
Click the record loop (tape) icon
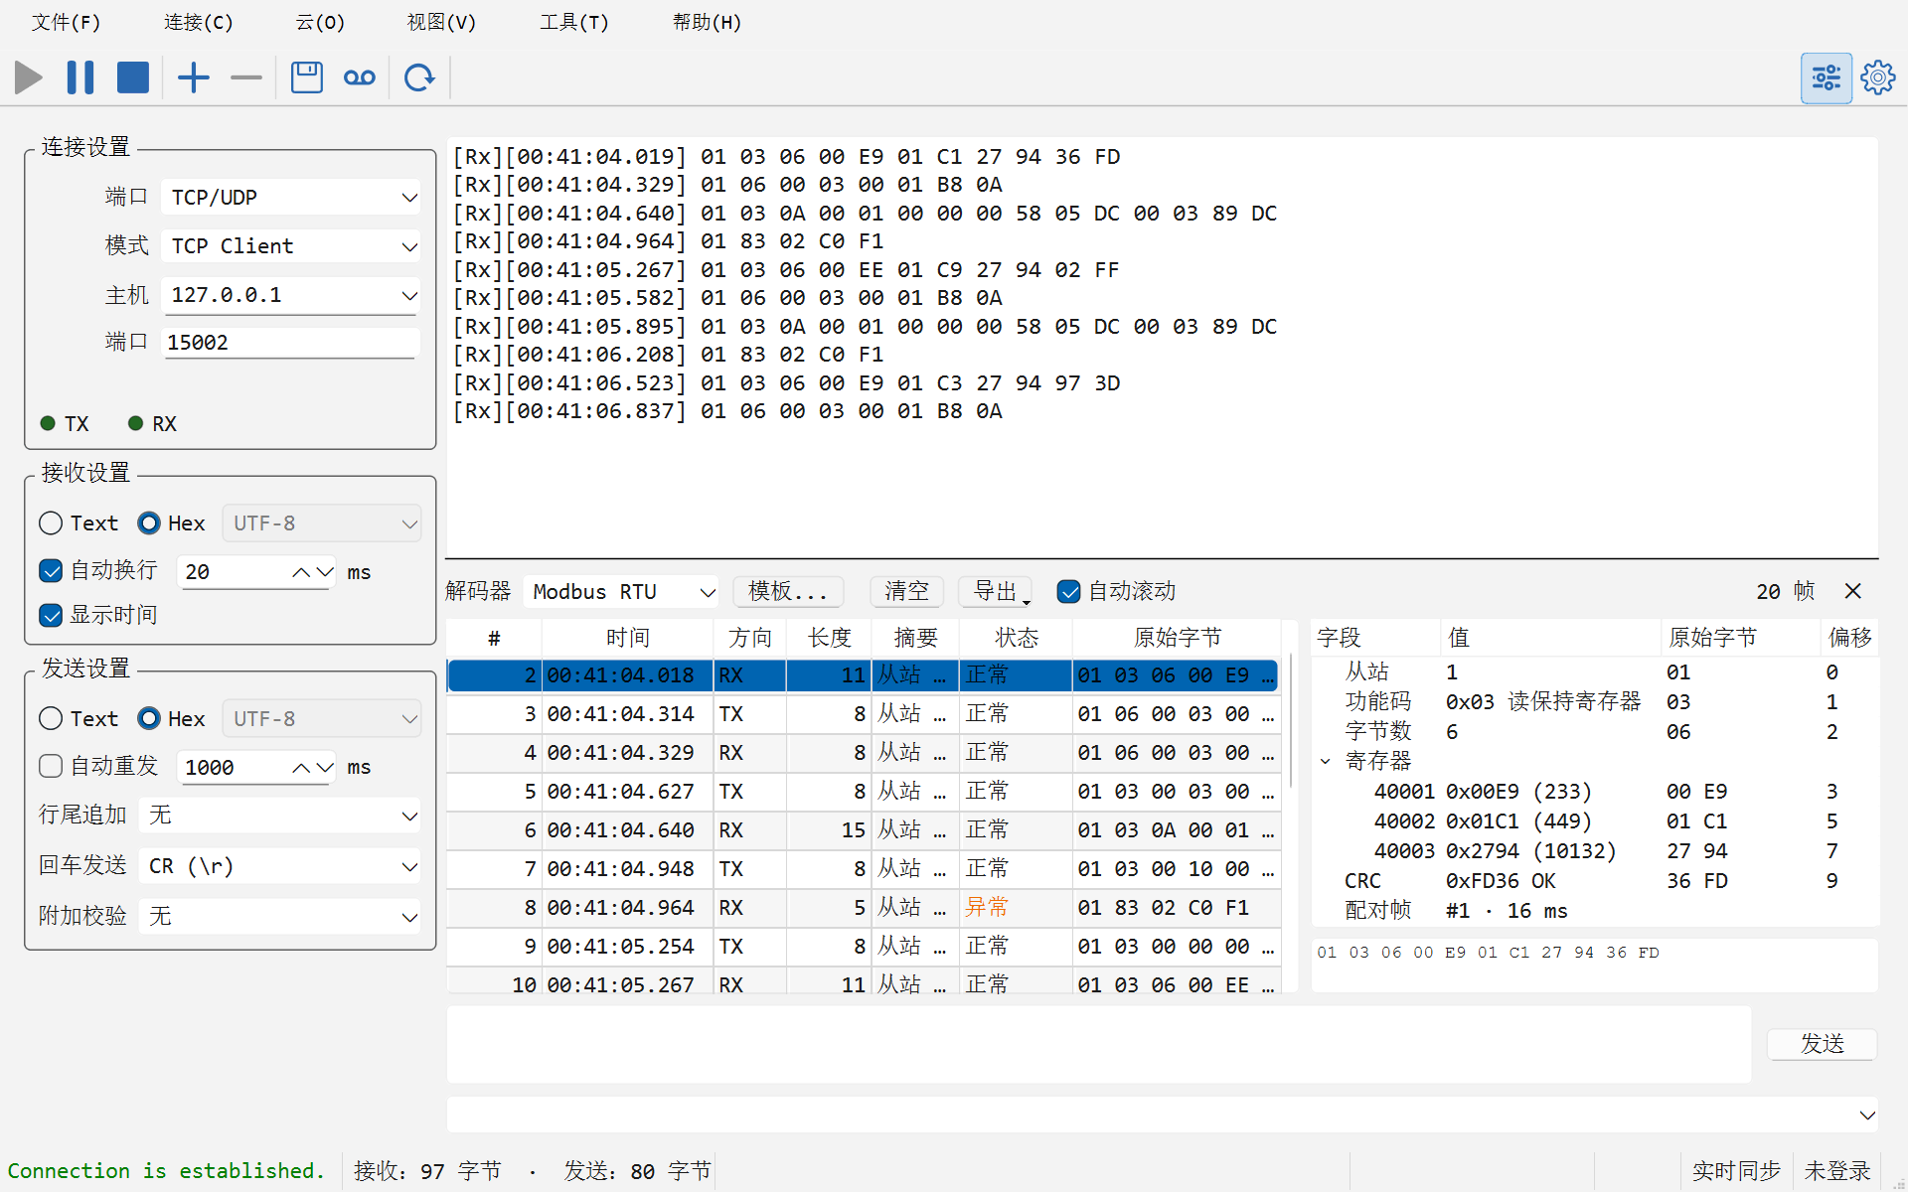360,77
